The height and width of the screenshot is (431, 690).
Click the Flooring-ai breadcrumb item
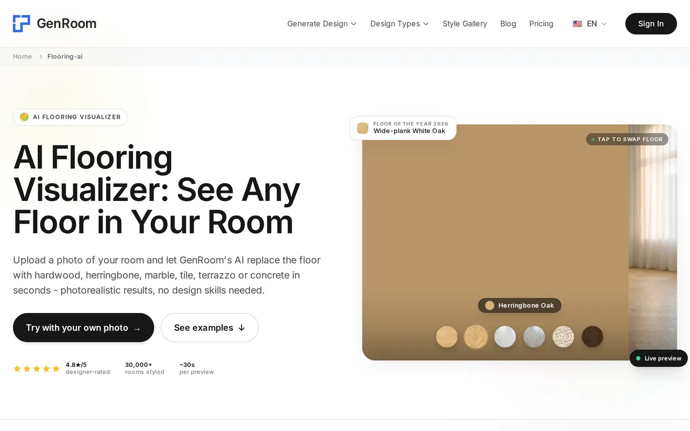pyautogui.click(x=65, y=57)
